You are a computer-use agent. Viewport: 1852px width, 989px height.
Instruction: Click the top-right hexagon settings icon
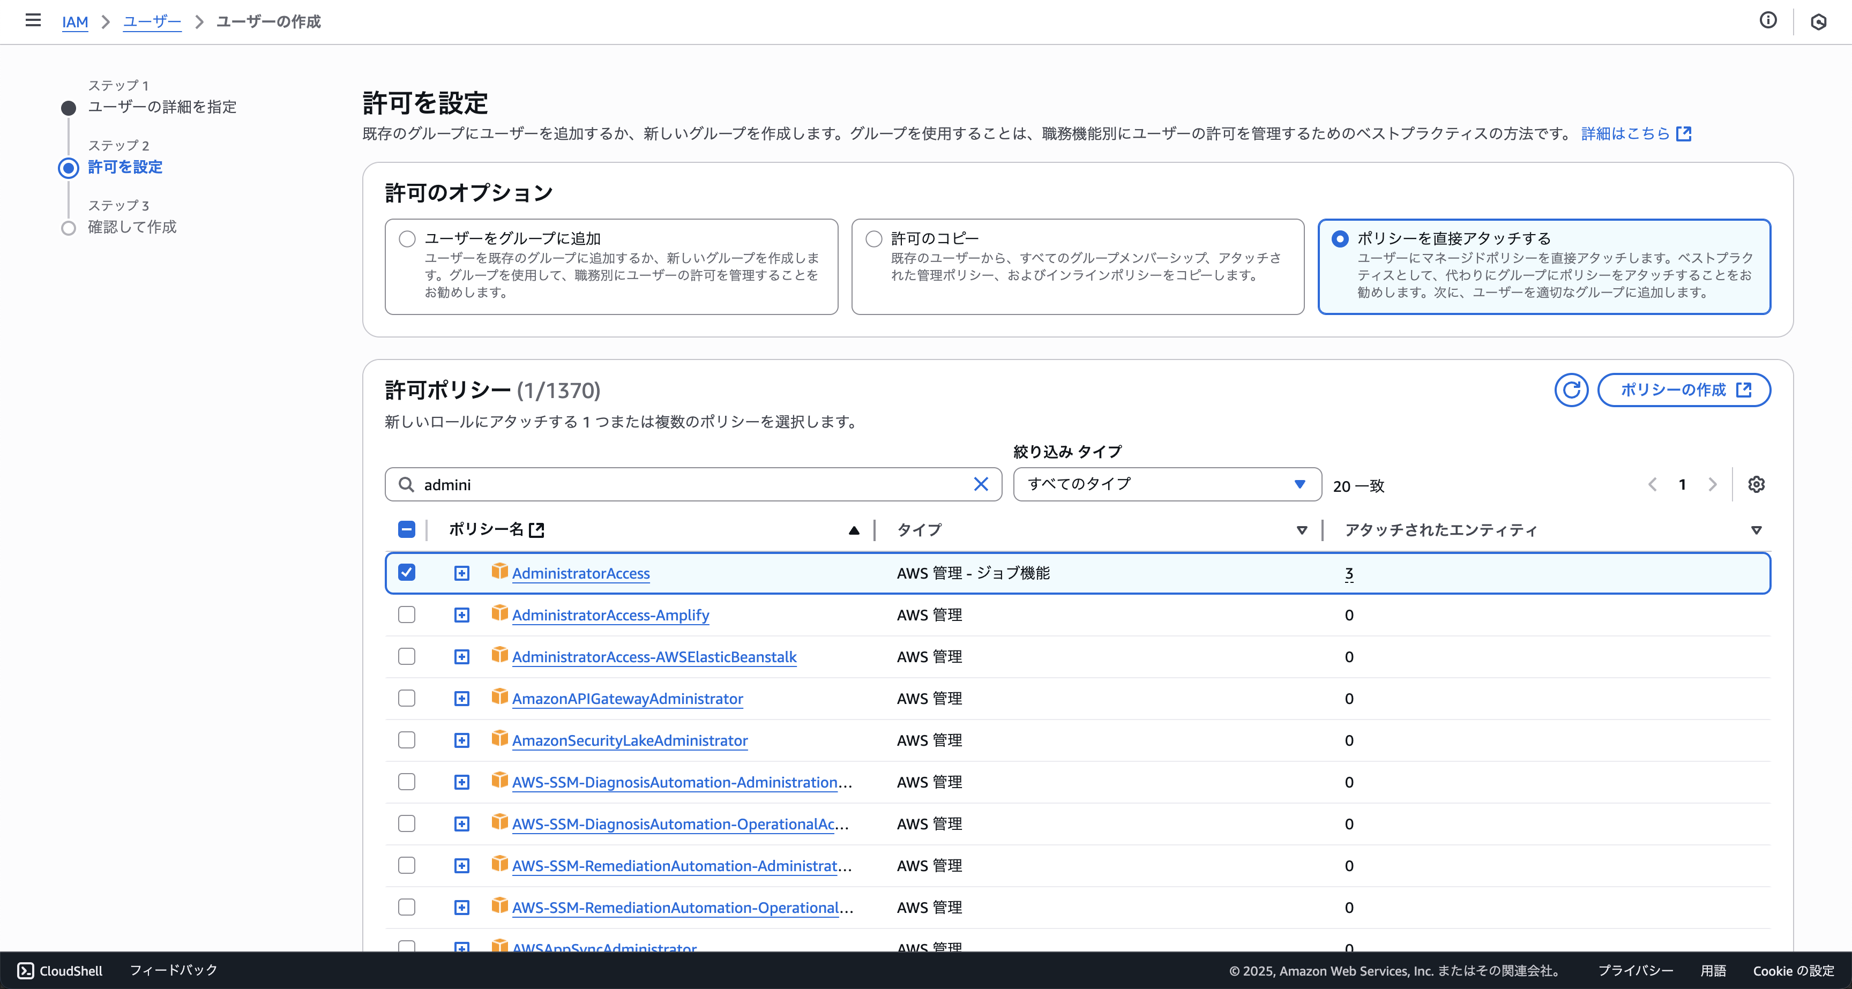[x=1818, y=21]
